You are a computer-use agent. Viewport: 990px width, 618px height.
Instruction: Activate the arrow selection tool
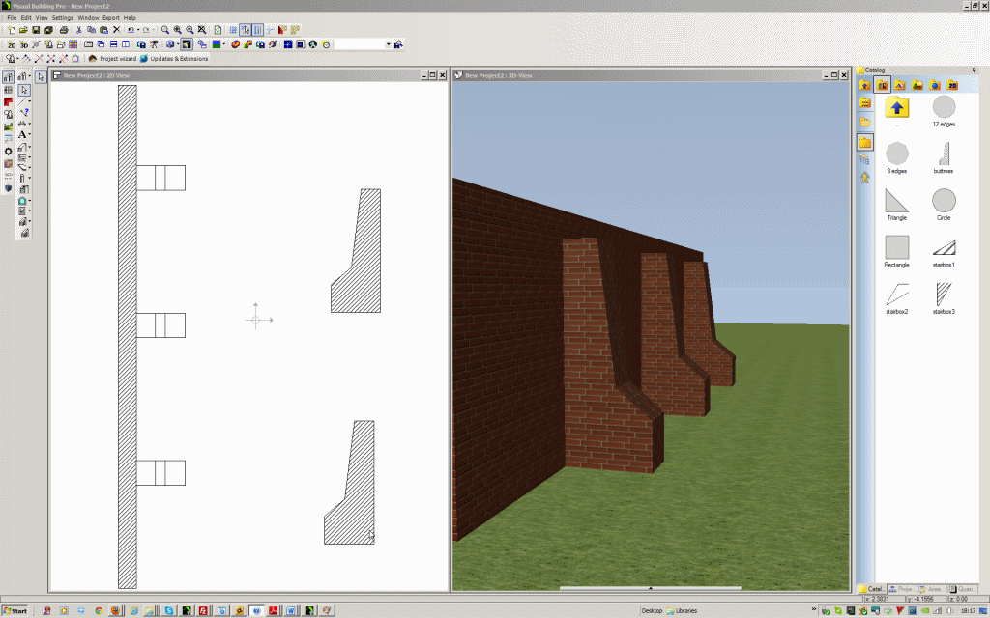[x=25, y=89]
